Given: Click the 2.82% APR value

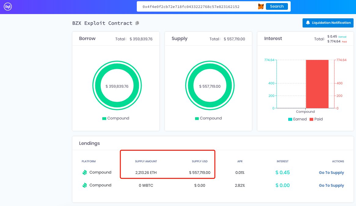Looking at the screenshot, I should [x=240, y=186].
